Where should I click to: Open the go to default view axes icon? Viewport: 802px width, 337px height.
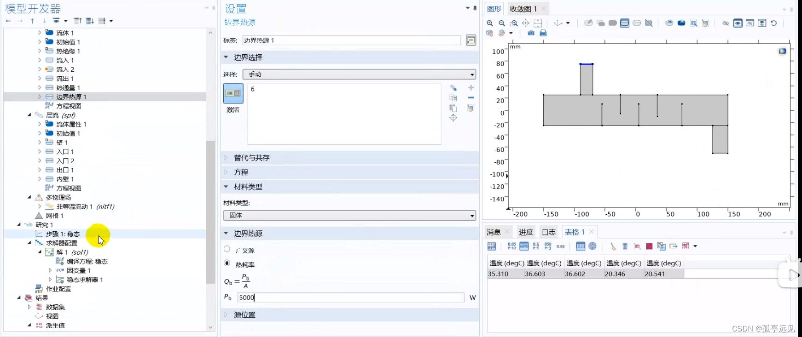coord(558,23)
